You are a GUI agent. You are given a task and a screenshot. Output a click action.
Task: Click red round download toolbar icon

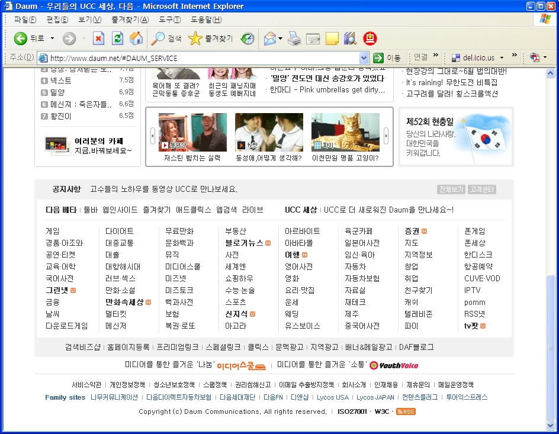[370, 38]
